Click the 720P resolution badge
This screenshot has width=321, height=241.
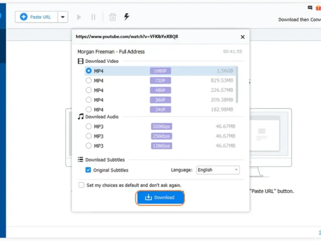[160, 81]
